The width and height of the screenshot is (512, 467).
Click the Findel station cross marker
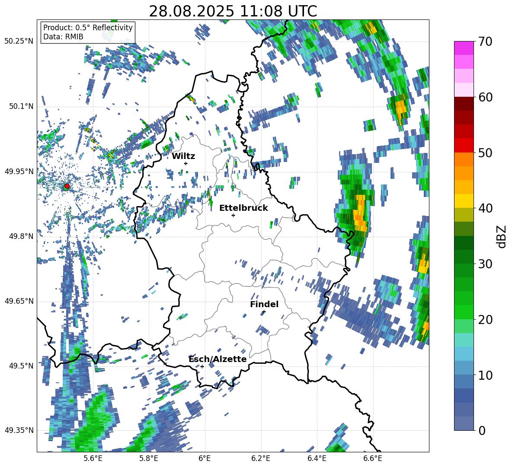click(264, 312)
